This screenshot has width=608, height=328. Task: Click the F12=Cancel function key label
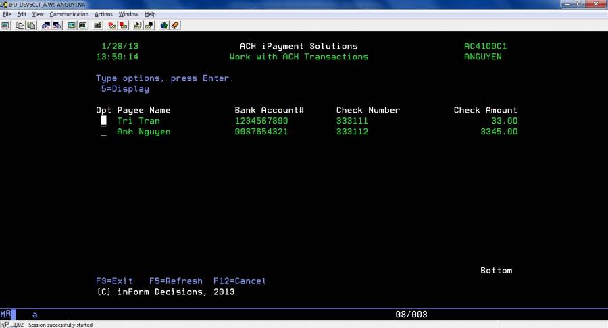pyautogui.click(x=239, y=281)
